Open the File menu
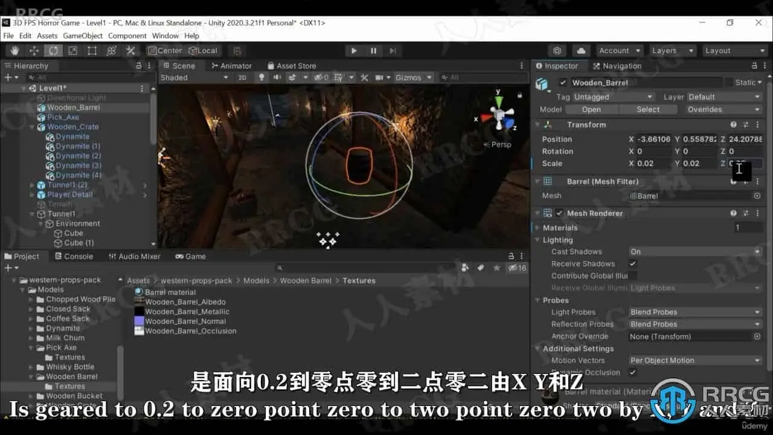 click(x=8, y=36)
